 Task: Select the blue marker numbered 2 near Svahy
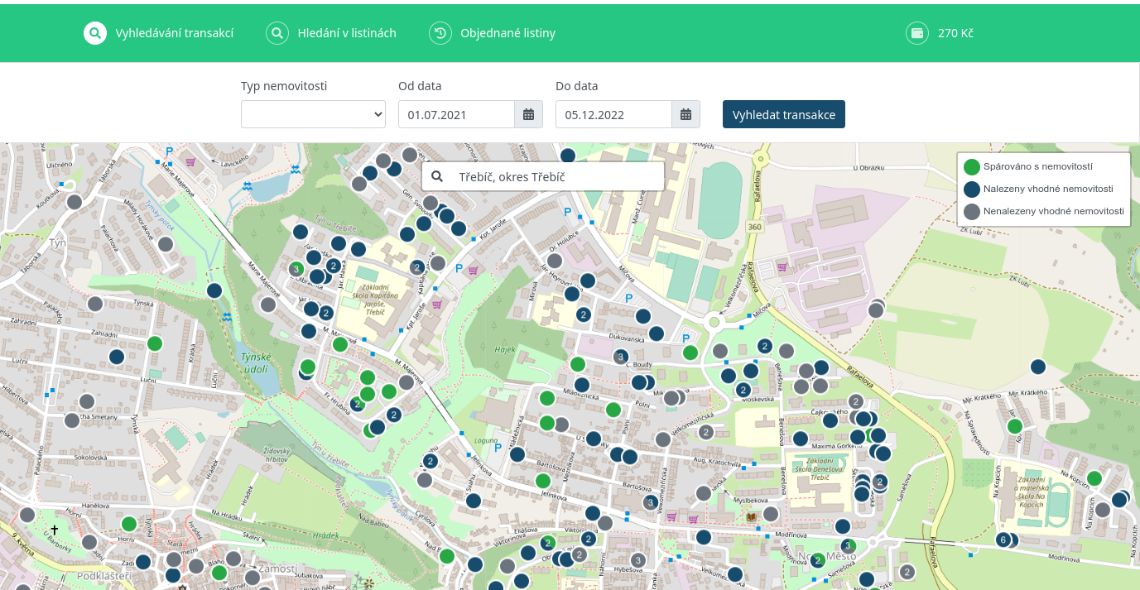(430, 461)
